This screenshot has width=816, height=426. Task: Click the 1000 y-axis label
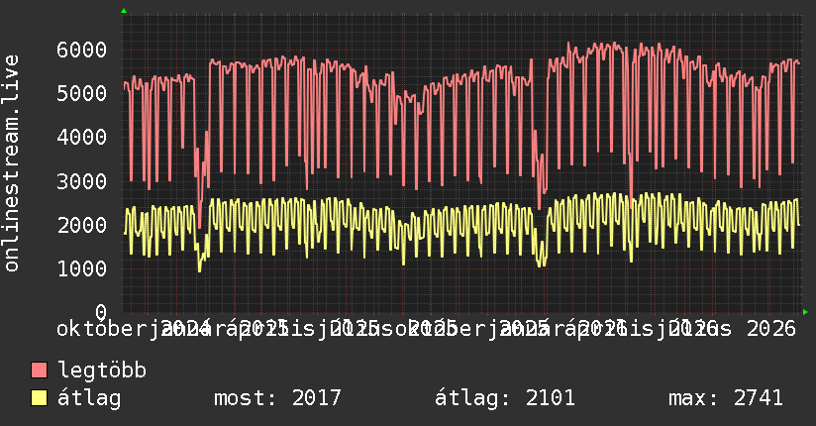(x=82, y=268)
